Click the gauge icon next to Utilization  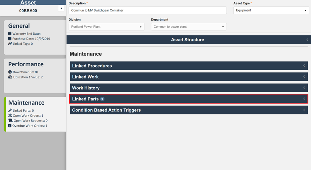[10, 77]
